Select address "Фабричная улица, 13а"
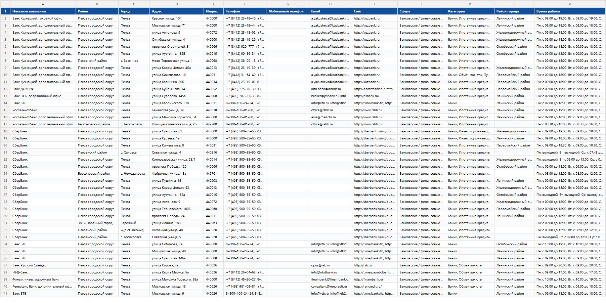 [x=177, y=174]
